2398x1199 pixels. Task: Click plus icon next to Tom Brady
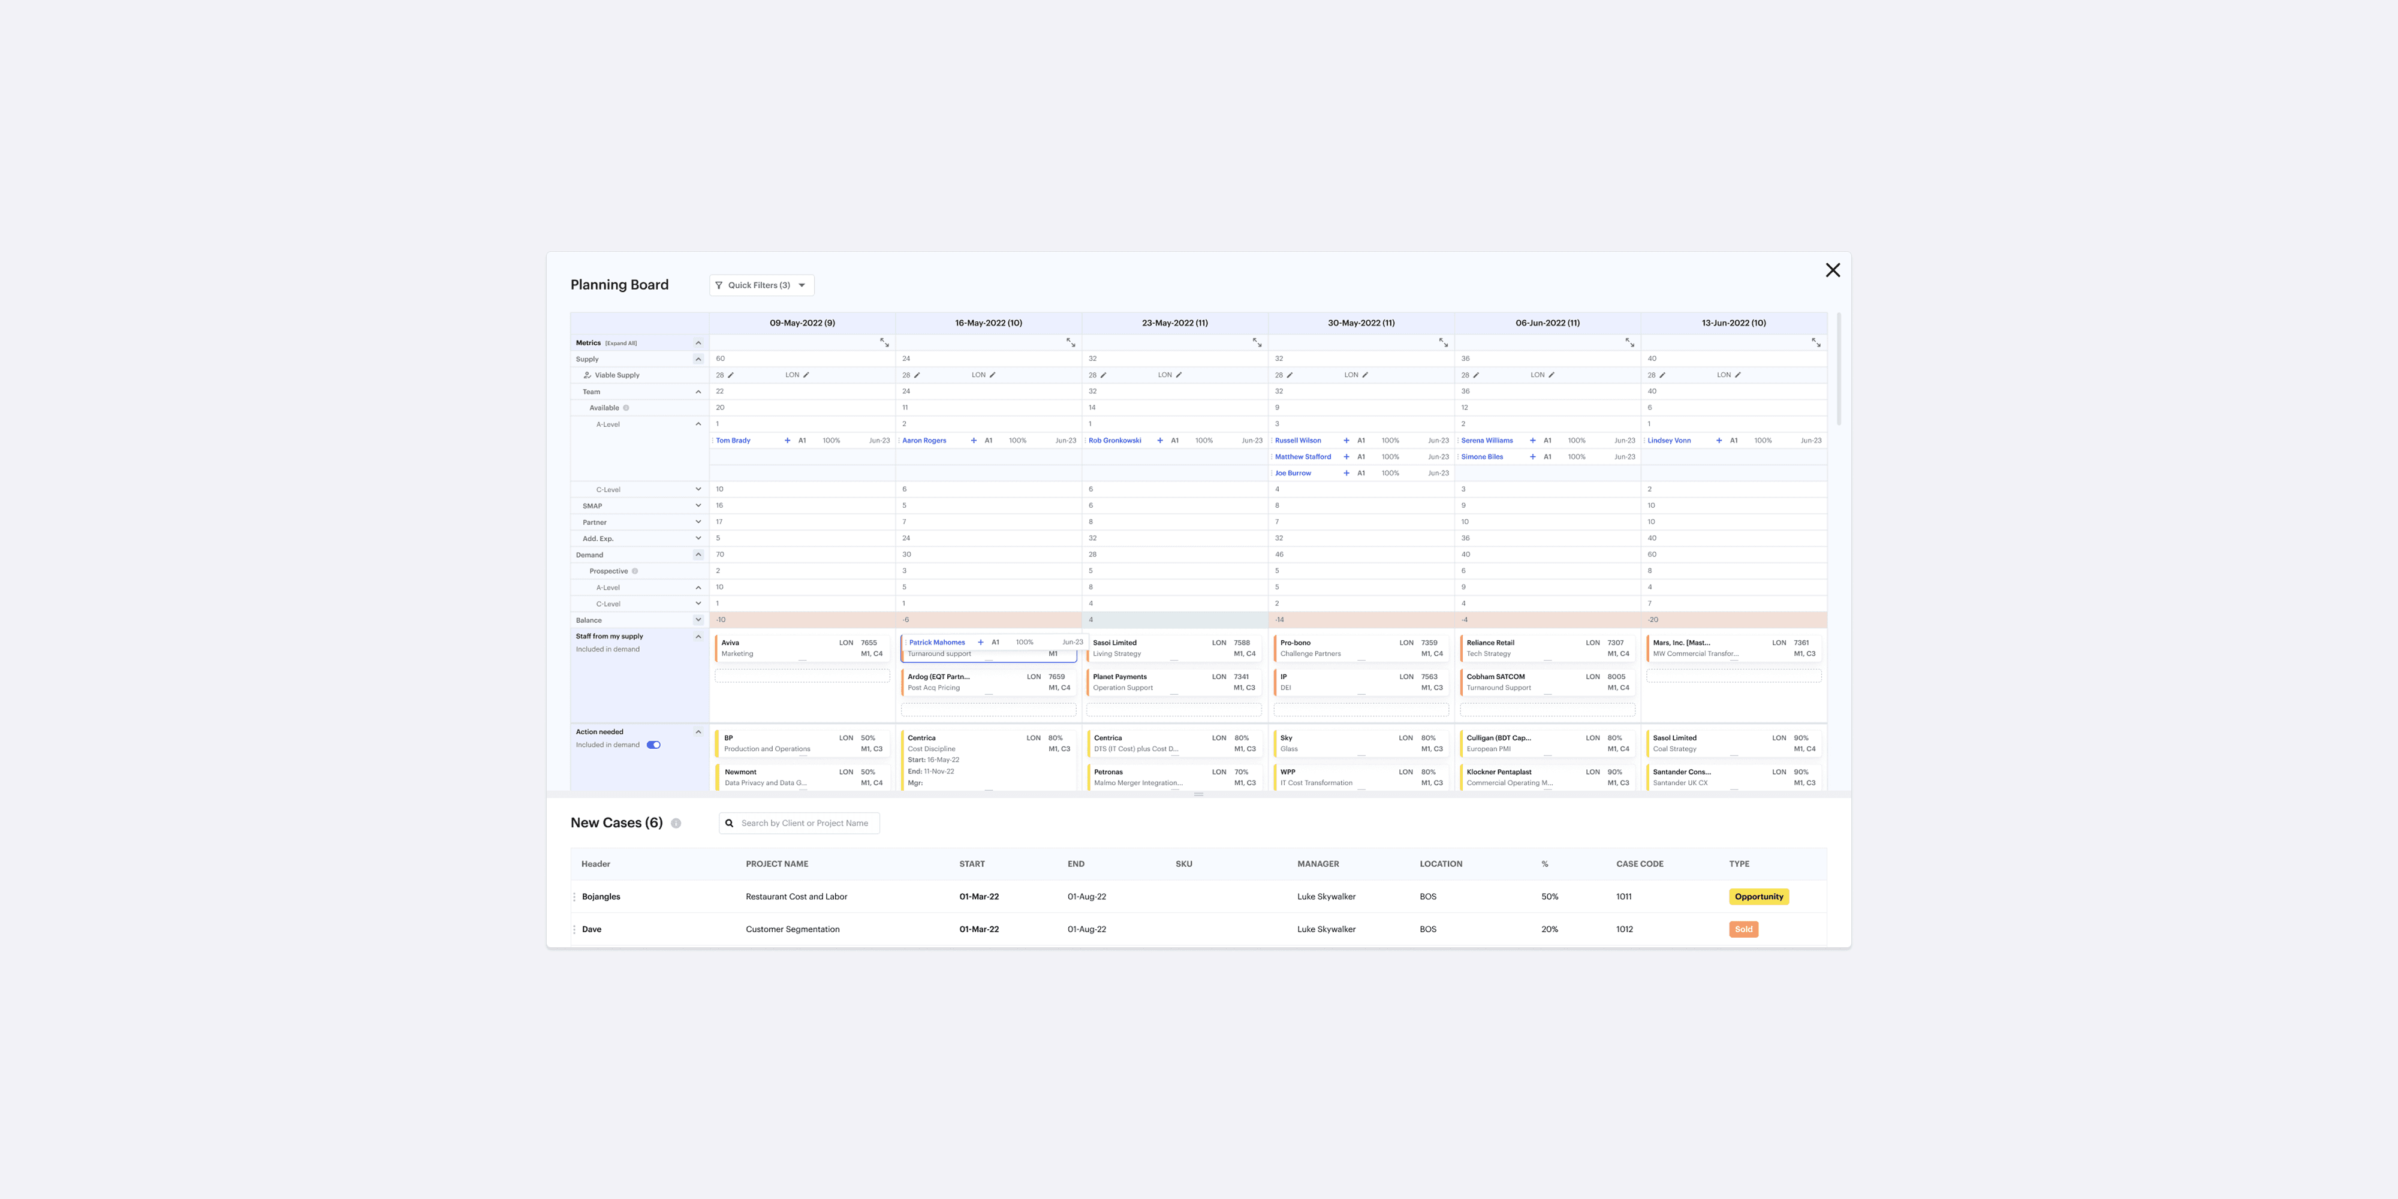coord(788,440)
